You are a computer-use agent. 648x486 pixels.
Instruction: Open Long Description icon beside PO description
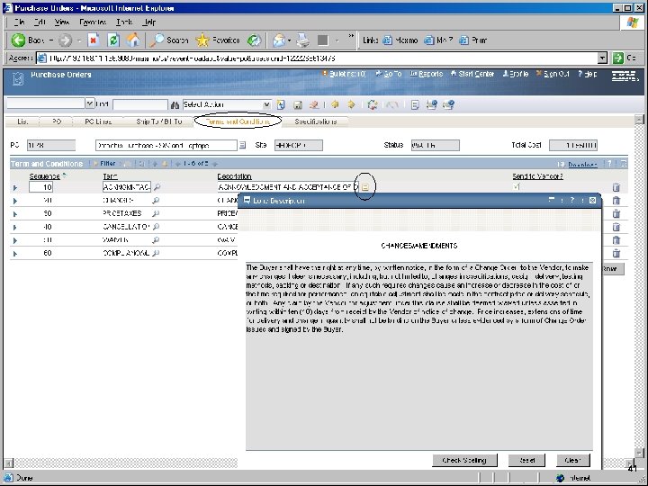(x=243, y=145)
